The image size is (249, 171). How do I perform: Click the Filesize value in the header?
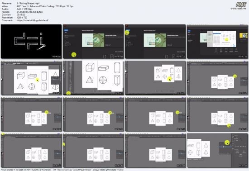point(30,12)
